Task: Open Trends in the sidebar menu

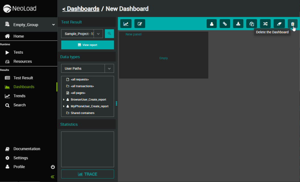Action: coord(19,96)
